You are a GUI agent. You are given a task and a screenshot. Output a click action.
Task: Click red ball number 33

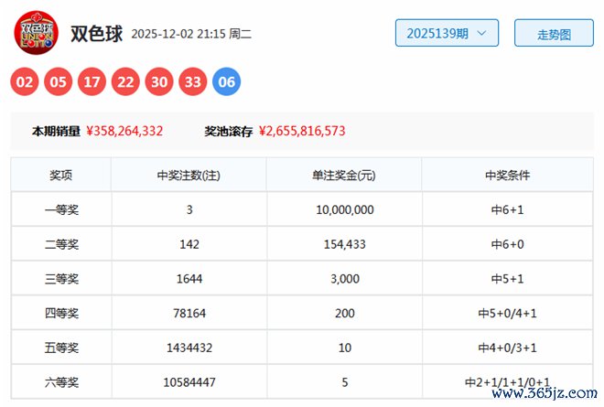pos(193,82)
